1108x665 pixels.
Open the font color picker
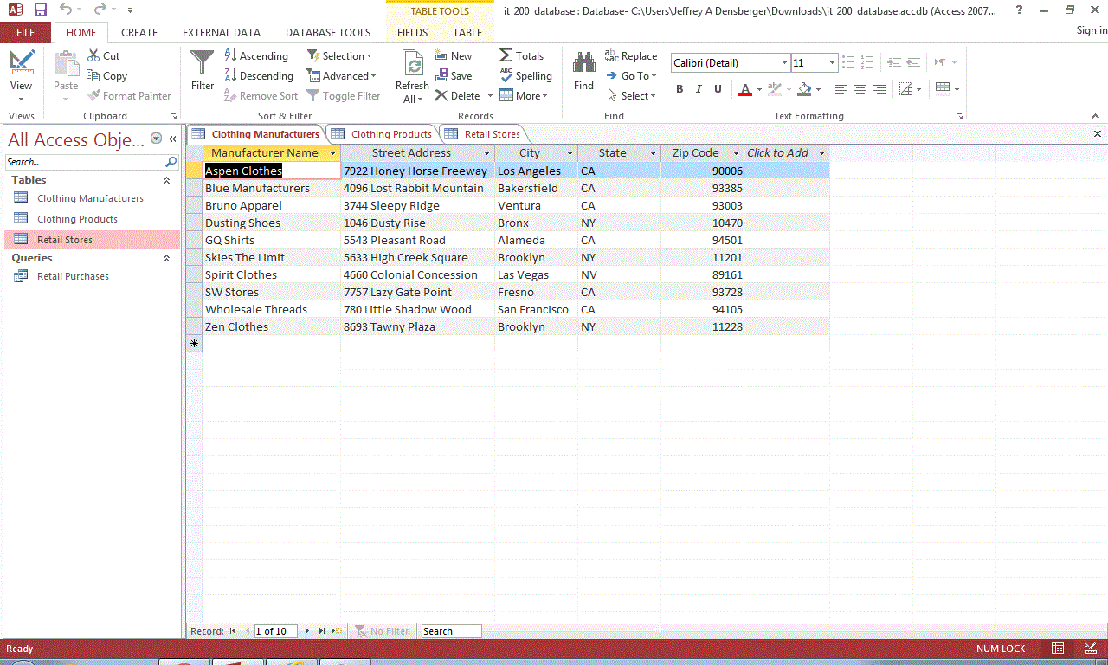coord(757,89)
